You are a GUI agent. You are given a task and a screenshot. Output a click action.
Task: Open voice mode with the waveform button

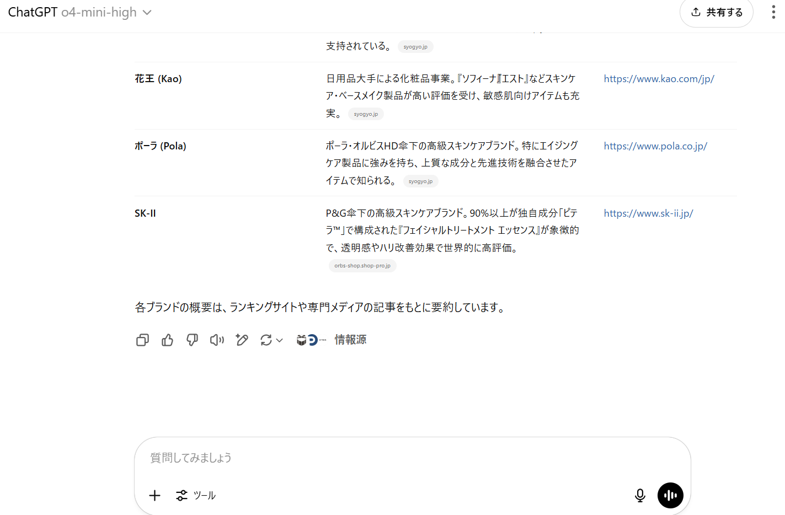click(x=670, y=495)
